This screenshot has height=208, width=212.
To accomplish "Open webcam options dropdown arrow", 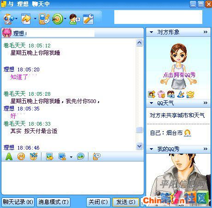I will [x=16, y=19].
